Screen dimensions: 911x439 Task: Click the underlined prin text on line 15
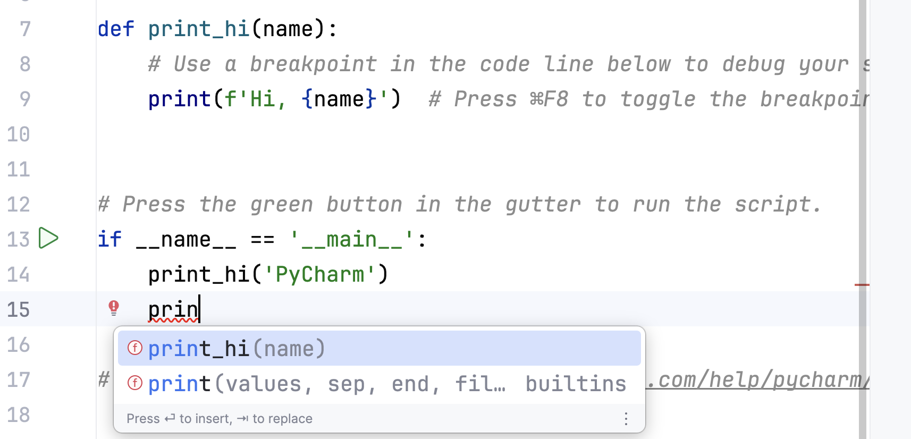(173, 309)
